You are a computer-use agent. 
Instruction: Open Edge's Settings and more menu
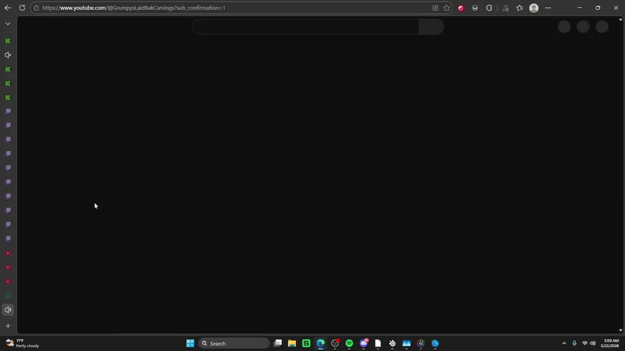[x=548, y=8]
